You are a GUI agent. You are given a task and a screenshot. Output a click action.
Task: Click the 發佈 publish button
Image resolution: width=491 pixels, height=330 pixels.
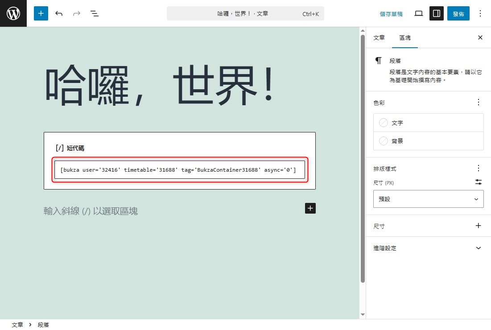pos(458,13)
